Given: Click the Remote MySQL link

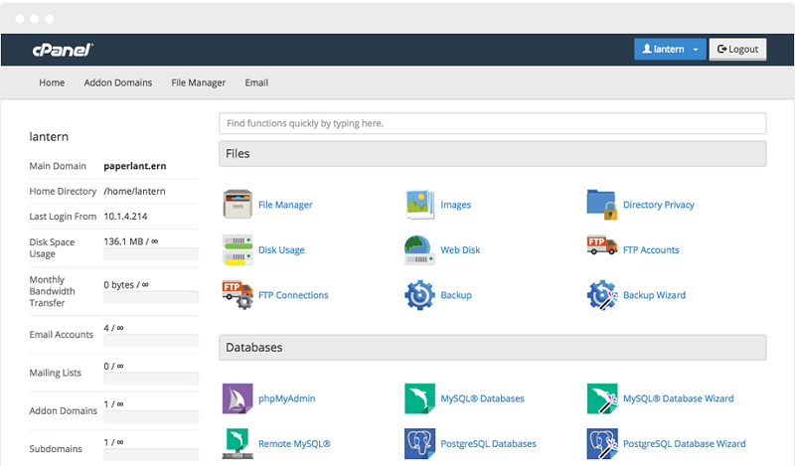Looking at the screenshot, I should point(294,443).
